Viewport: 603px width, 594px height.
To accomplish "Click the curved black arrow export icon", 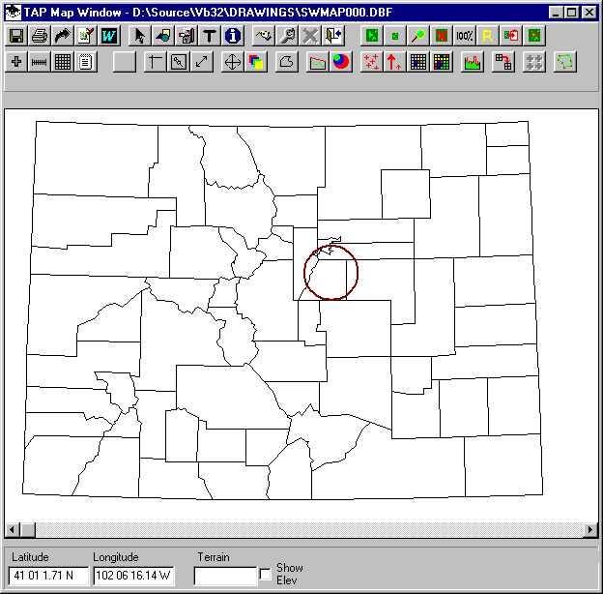I will tap(63, 36).
